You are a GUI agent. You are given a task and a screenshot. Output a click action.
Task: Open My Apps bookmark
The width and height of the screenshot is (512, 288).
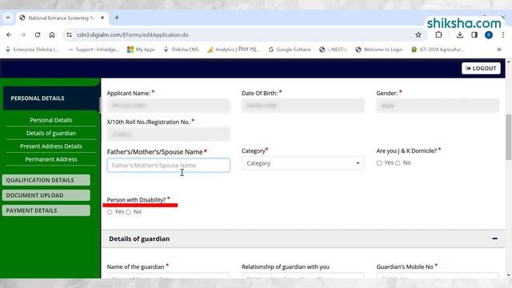tap(141, 50)
